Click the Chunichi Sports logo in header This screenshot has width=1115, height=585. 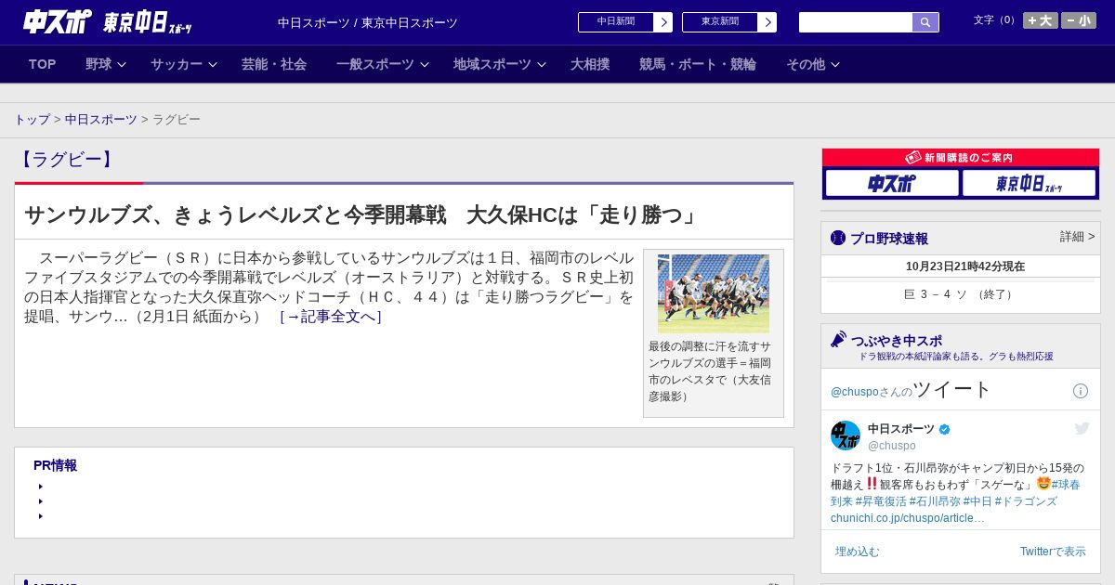tap(58, 21)
